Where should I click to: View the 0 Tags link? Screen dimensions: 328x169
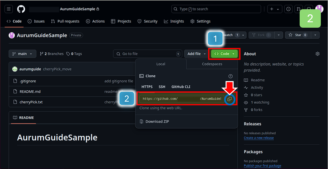tap(74, 54)
